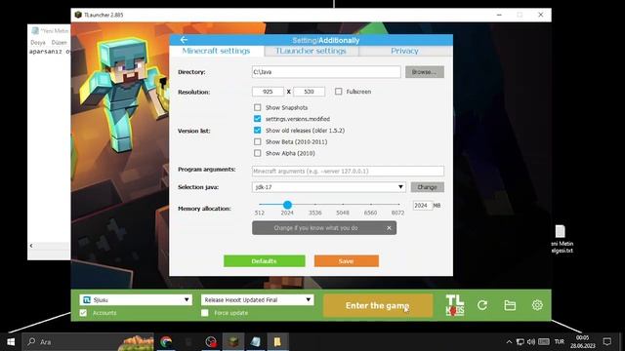Set memory slider to 5048 mark
The height and width of the screenshot is (351, 625).
343,205
